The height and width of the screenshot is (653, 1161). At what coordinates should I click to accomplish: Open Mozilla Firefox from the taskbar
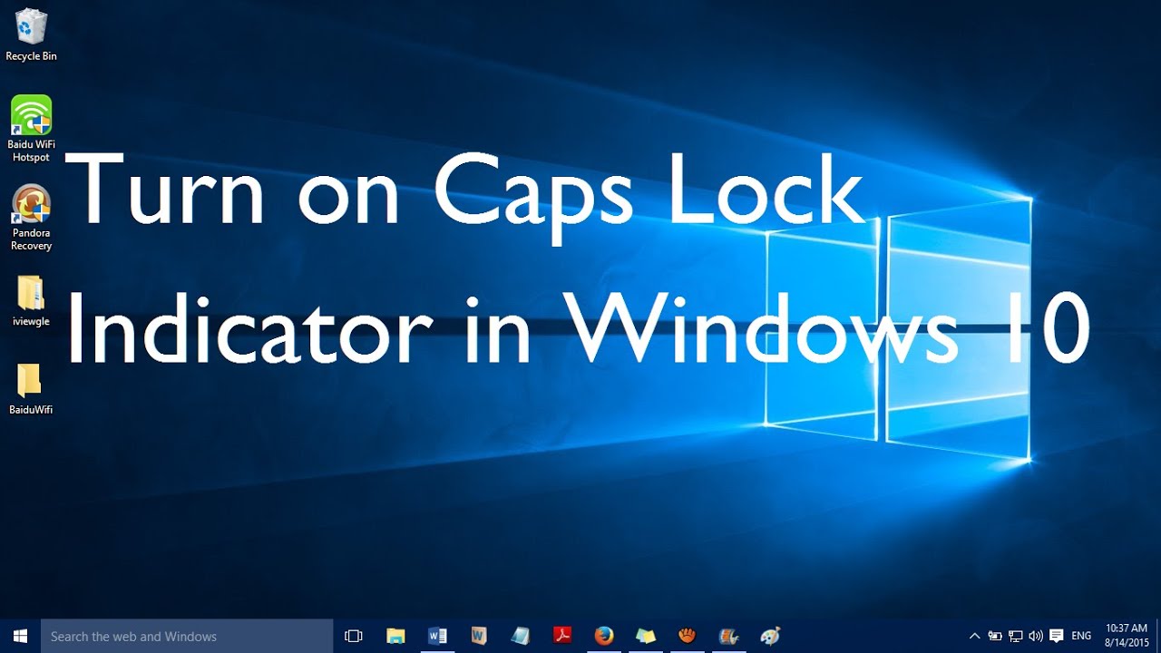click(604, 636)
